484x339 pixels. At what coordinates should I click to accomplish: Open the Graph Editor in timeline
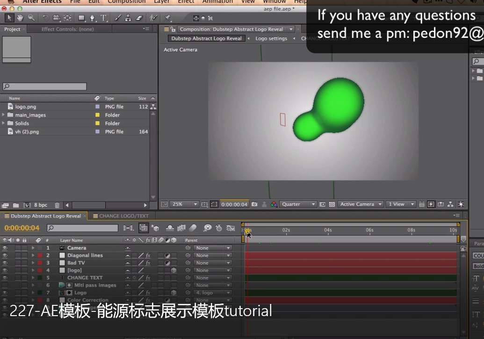pyautogui.click(x=231, y=228)
